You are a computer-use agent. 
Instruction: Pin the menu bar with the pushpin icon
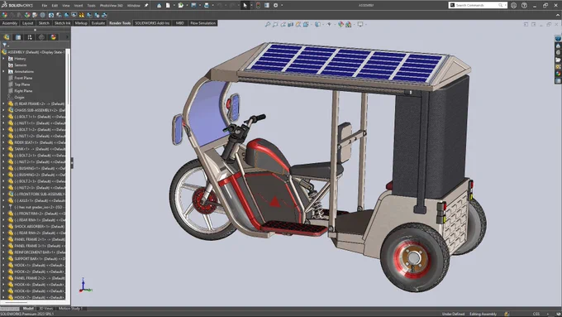tap(146, 6)
